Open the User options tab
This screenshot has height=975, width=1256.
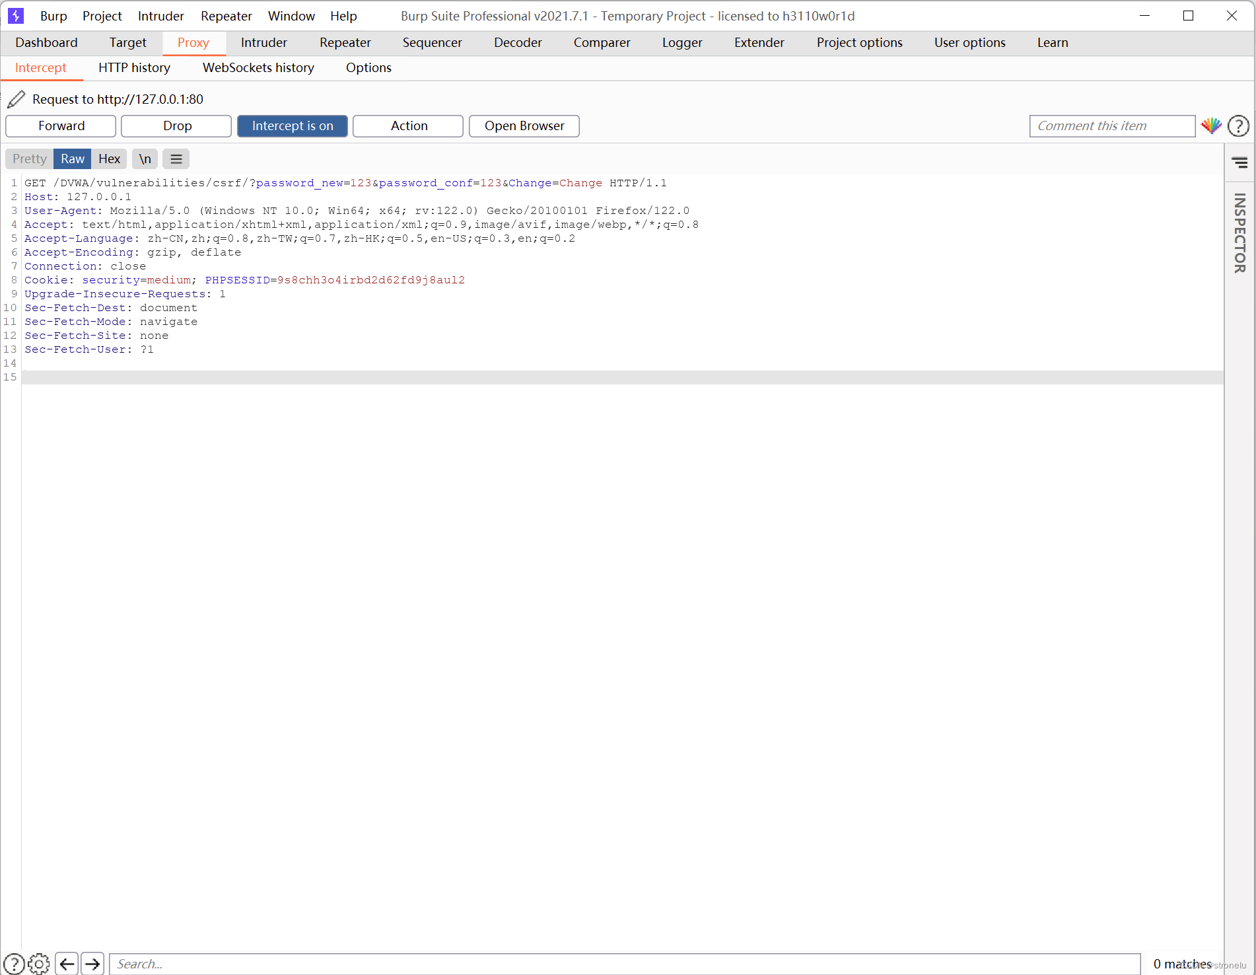pyautogui.click(x=969, y=42)
